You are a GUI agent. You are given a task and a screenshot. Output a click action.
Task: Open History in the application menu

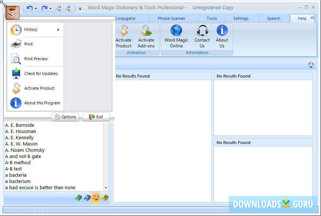[x=35, y=29]
